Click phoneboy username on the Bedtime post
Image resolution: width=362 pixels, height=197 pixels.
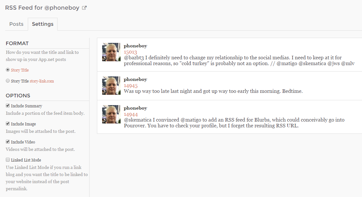point(135,79)
